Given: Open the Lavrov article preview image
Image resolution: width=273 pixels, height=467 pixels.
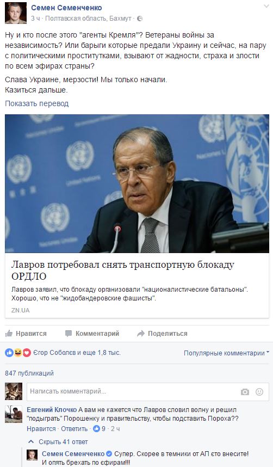Looking at the screenshot, I should tap(137, 183).
